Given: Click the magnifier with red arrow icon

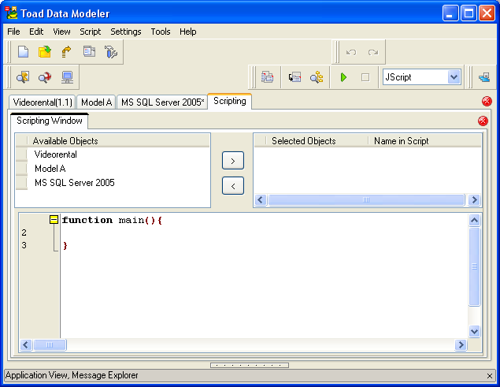Looking at the screenshot, I should 45,77.
